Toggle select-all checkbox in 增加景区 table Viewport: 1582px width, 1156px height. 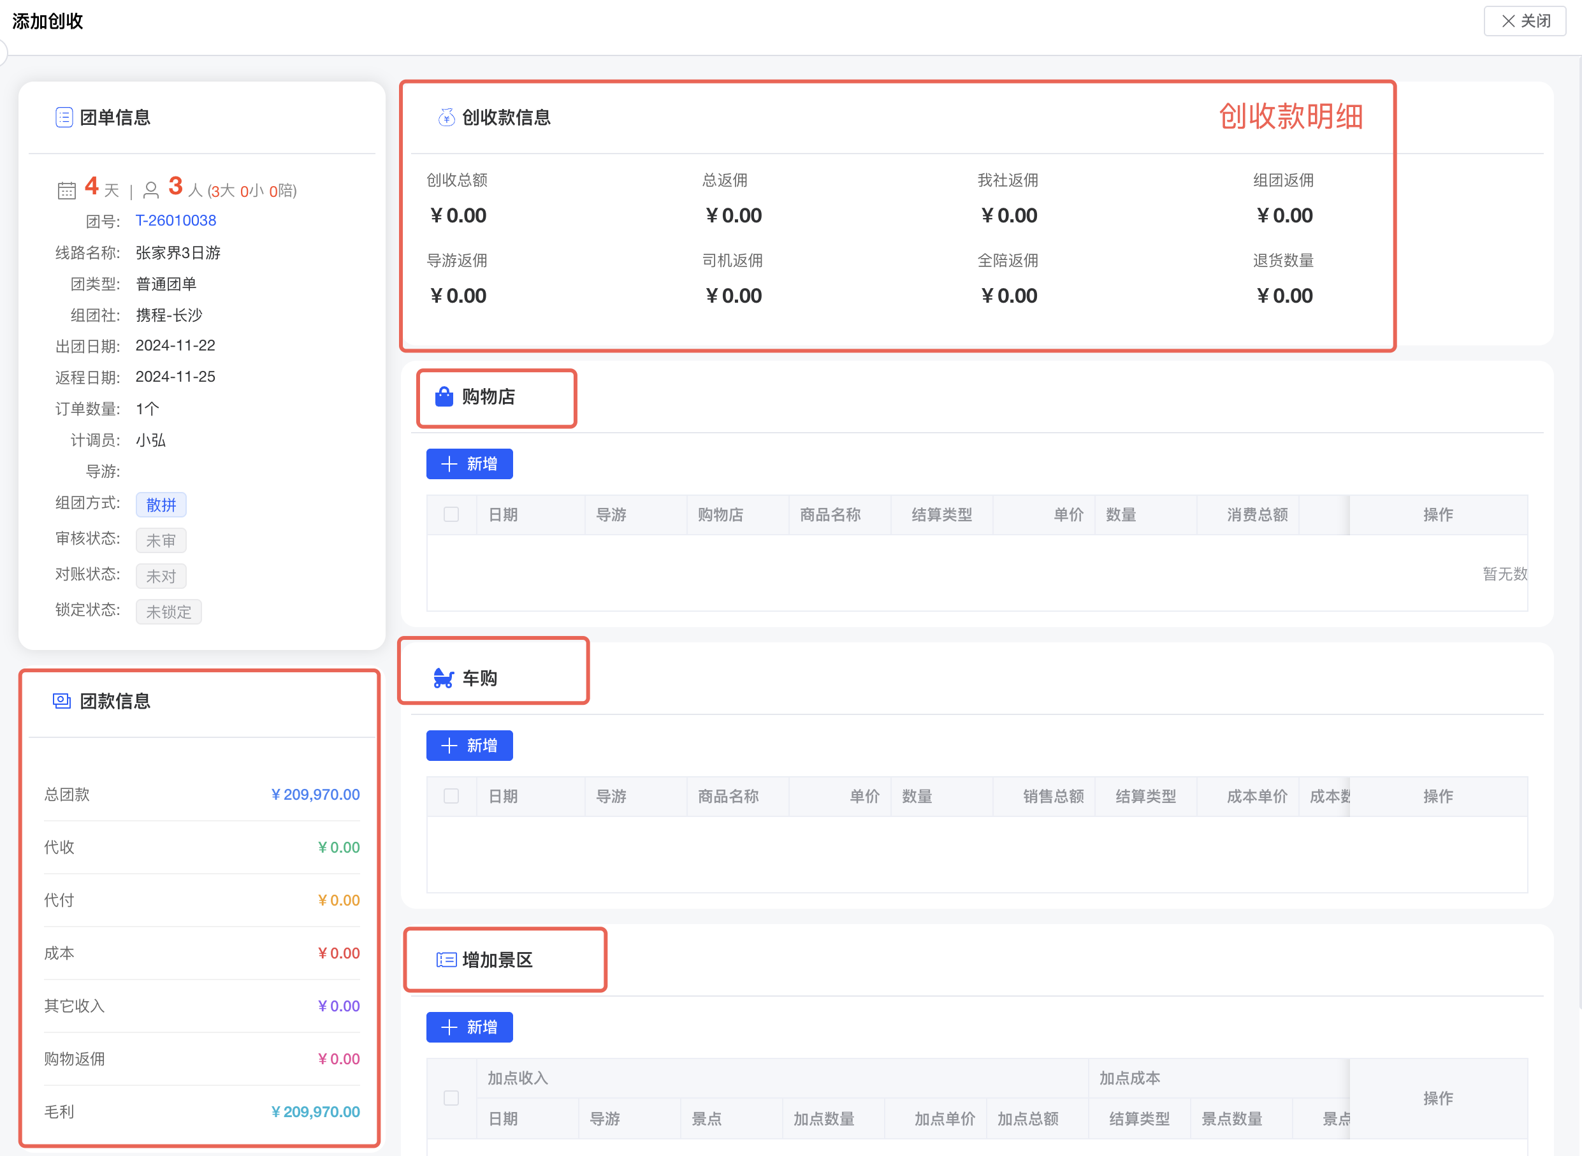[x=451, y=1098]
